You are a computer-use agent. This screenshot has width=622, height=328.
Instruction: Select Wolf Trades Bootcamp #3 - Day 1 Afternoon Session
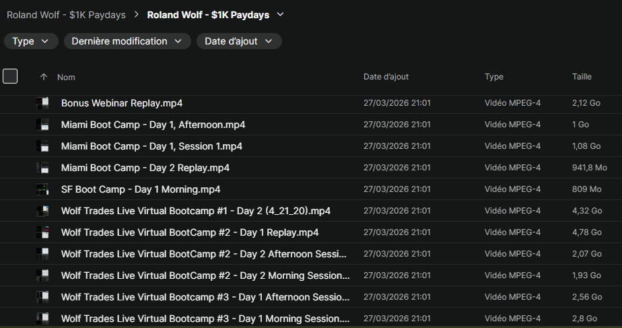click(x=205, y=296)
